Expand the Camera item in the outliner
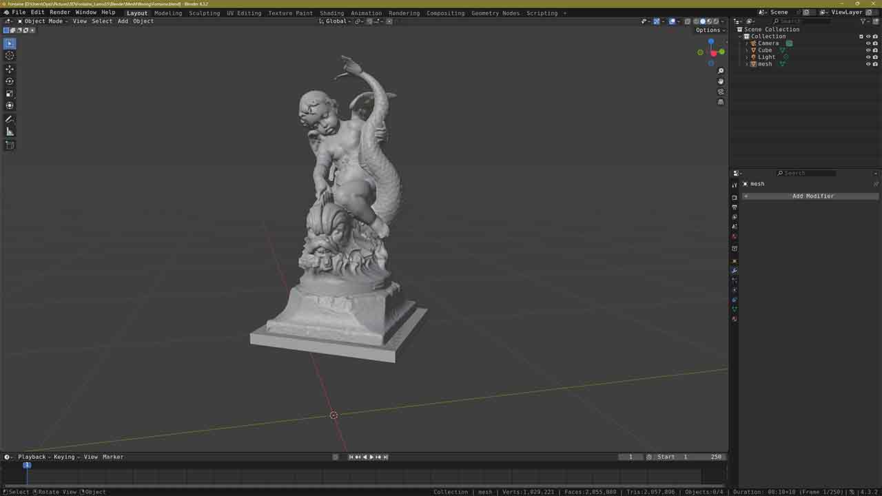 [747, 43]
